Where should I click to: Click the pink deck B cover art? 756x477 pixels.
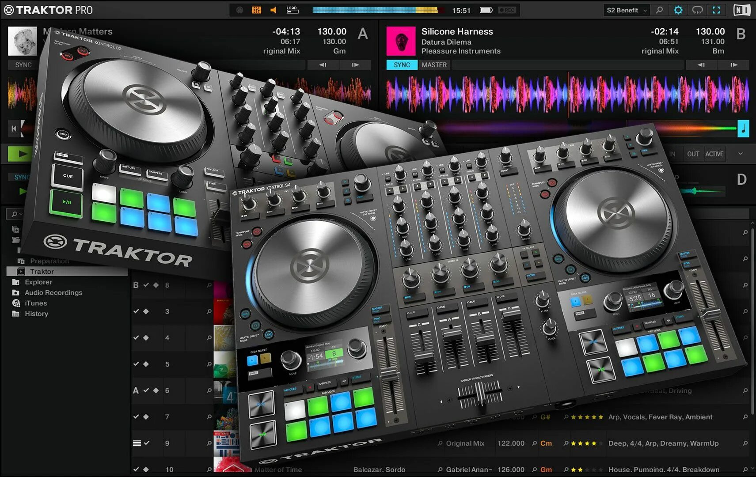point(401,41)
